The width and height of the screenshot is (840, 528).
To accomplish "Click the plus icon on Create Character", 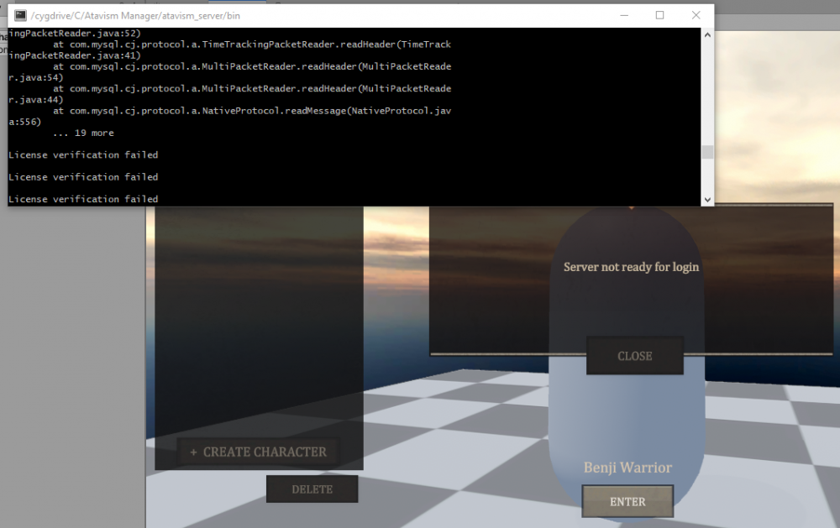I will (x=194, y=452).
